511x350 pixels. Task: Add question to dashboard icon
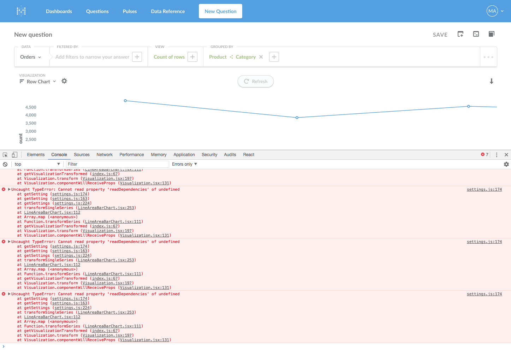461,34
